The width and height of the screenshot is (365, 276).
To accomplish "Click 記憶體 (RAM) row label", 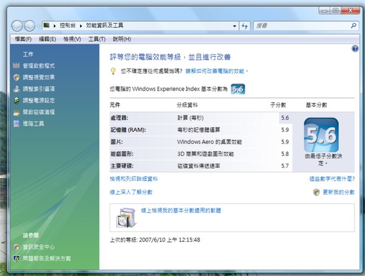I will [128, 130].
